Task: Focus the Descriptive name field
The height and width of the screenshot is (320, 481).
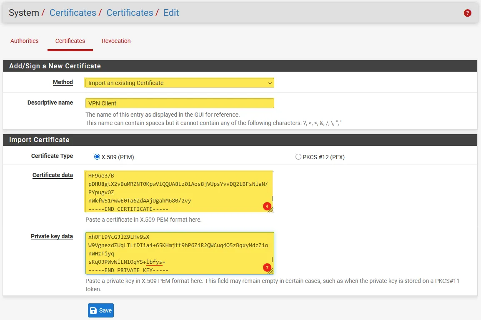Action: pos(179,103)
